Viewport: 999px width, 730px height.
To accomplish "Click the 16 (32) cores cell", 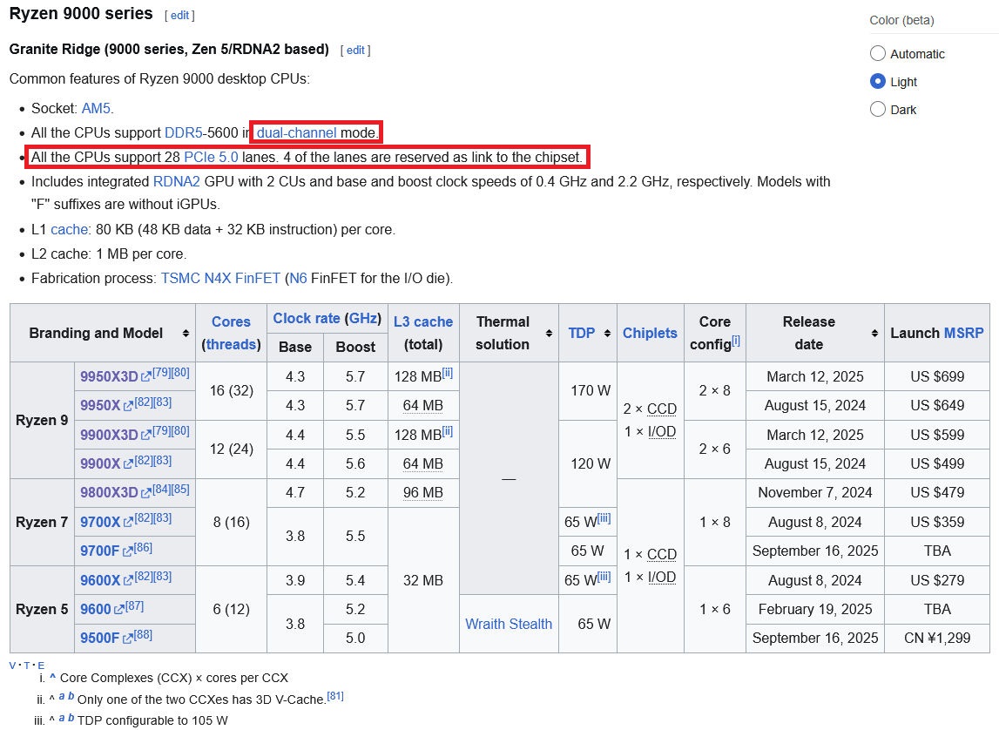I will click(232, 391).
